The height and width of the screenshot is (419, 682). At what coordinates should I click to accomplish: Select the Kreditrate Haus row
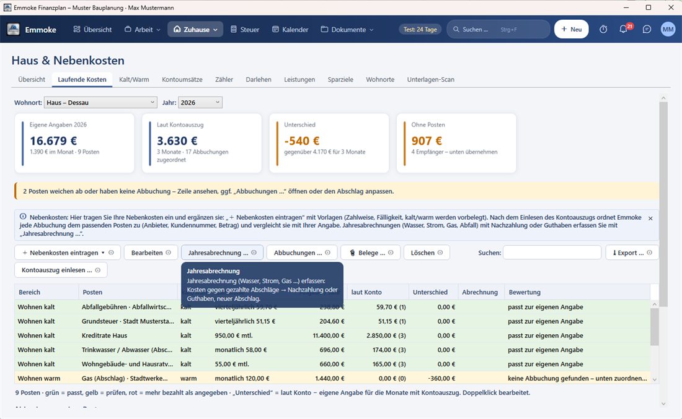(332, 335)
